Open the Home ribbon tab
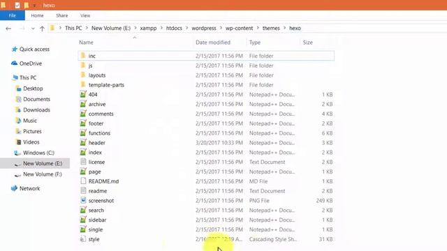447x251 pixels. tap(37, 15)
